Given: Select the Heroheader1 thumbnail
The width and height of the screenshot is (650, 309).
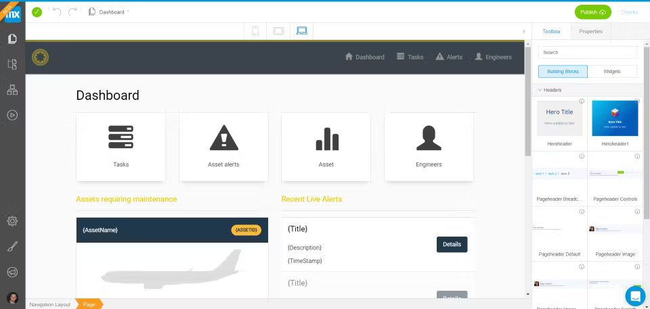Looking at the screenshot, I should click(615, 118).
